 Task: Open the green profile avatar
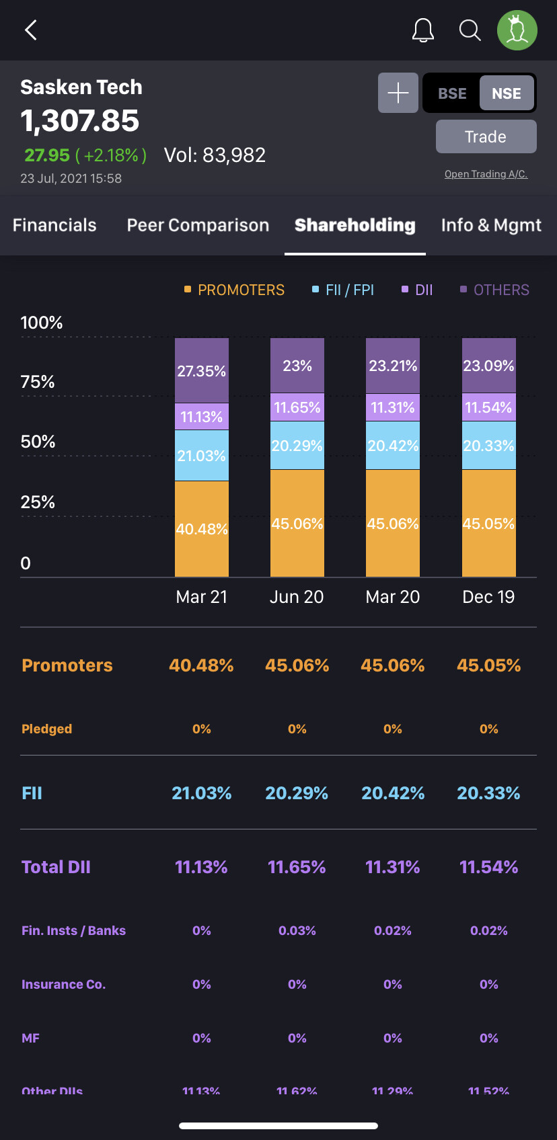[x=517, y=30]
